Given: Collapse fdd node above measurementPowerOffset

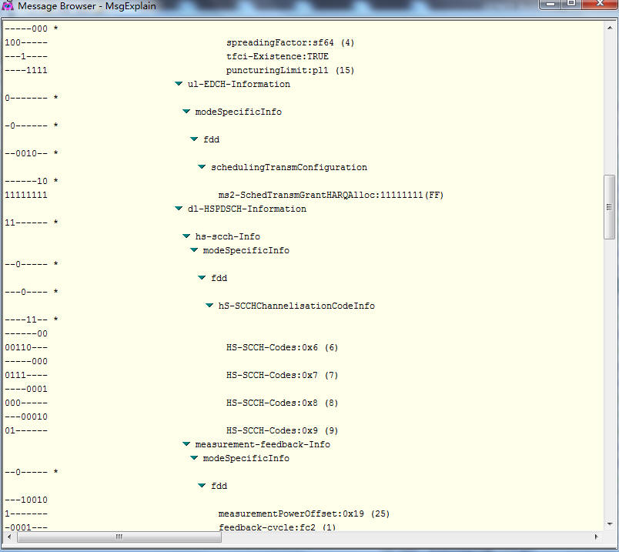Looking at the screenshot, I should click(x=202, y=485).
